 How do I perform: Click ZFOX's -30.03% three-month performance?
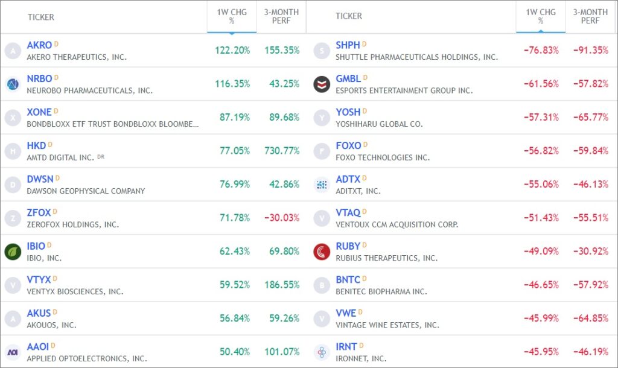[x=282, y=218]
